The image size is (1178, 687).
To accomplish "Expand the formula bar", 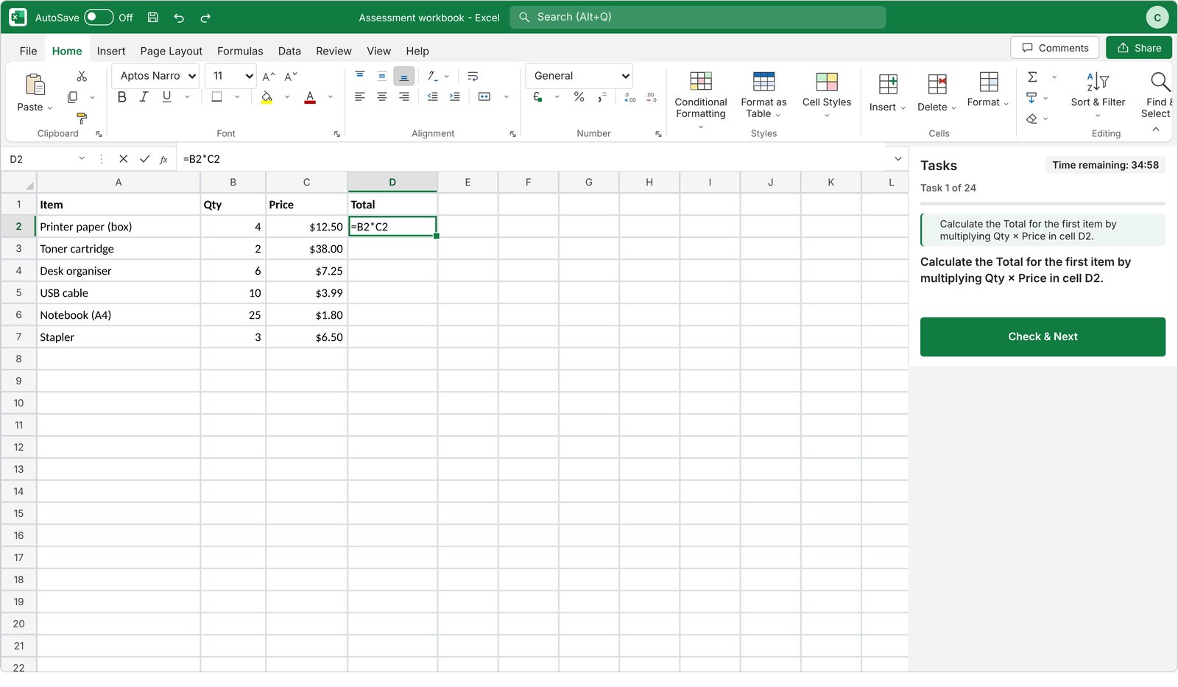I will (897, 158).
